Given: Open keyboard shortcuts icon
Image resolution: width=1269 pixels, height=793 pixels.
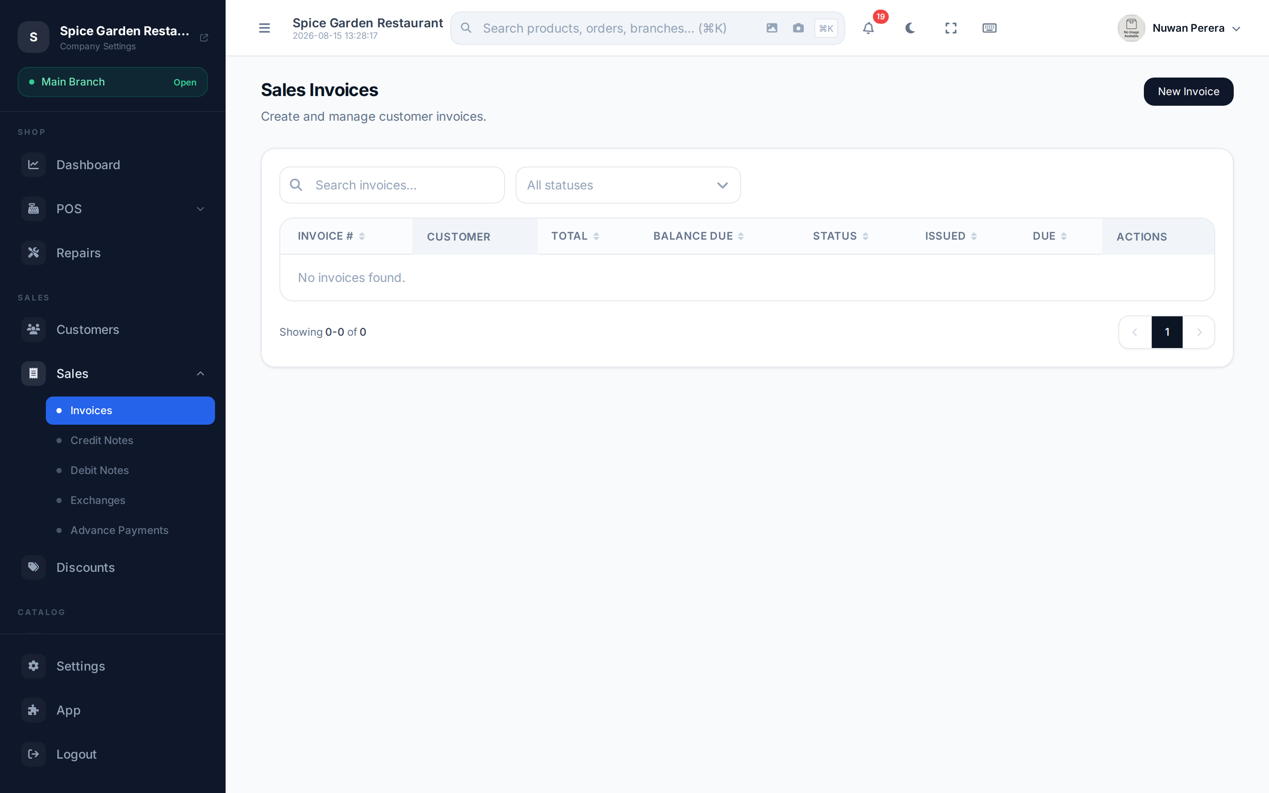Looking at the screenshot, I should click(989, 28).
